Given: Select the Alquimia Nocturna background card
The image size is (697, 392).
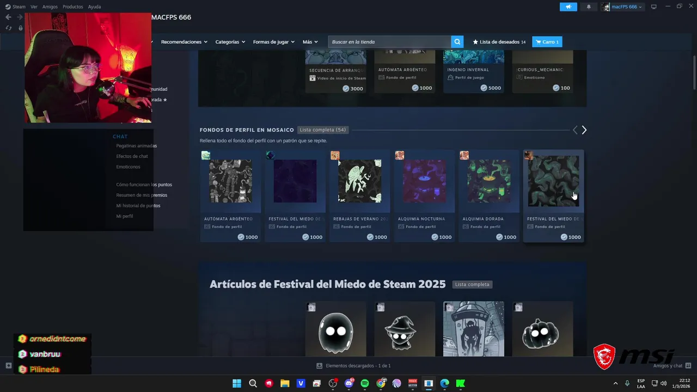Looking at the screenshot, I should [424, 196].
